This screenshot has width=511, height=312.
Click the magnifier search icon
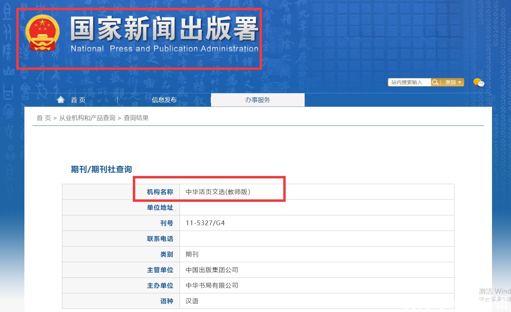(x=435, y=82)
